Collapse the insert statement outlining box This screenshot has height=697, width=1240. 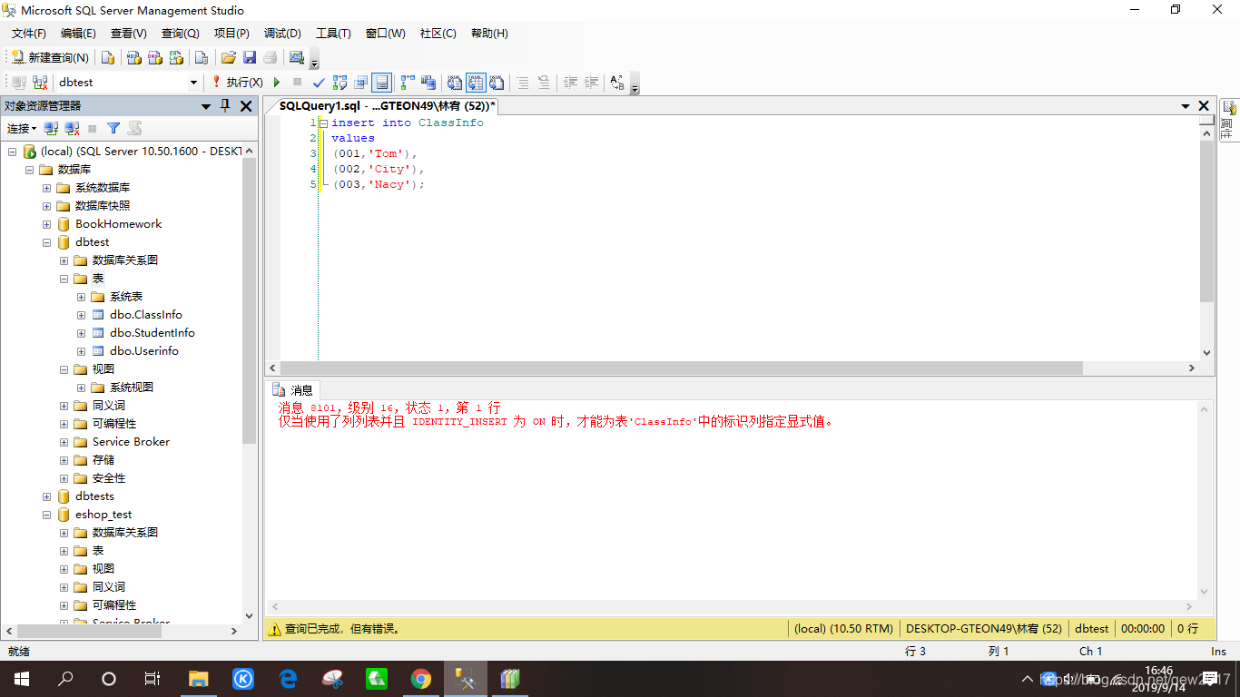[323, 123]
